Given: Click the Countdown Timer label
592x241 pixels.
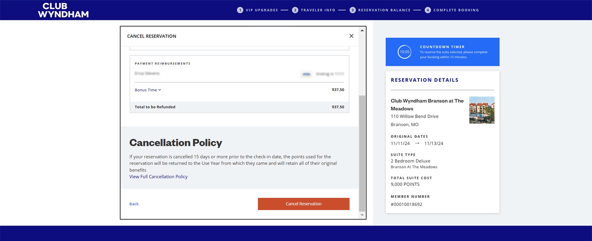Looking at the screenshot, I should coord(442,47).
